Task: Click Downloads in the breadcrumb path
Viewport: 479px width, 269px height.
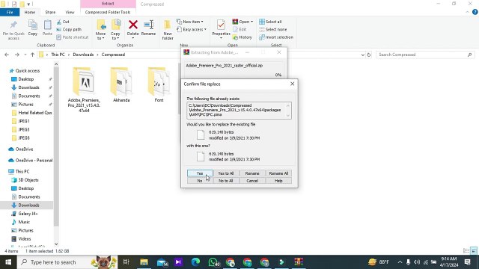Action: click(83, 55)
